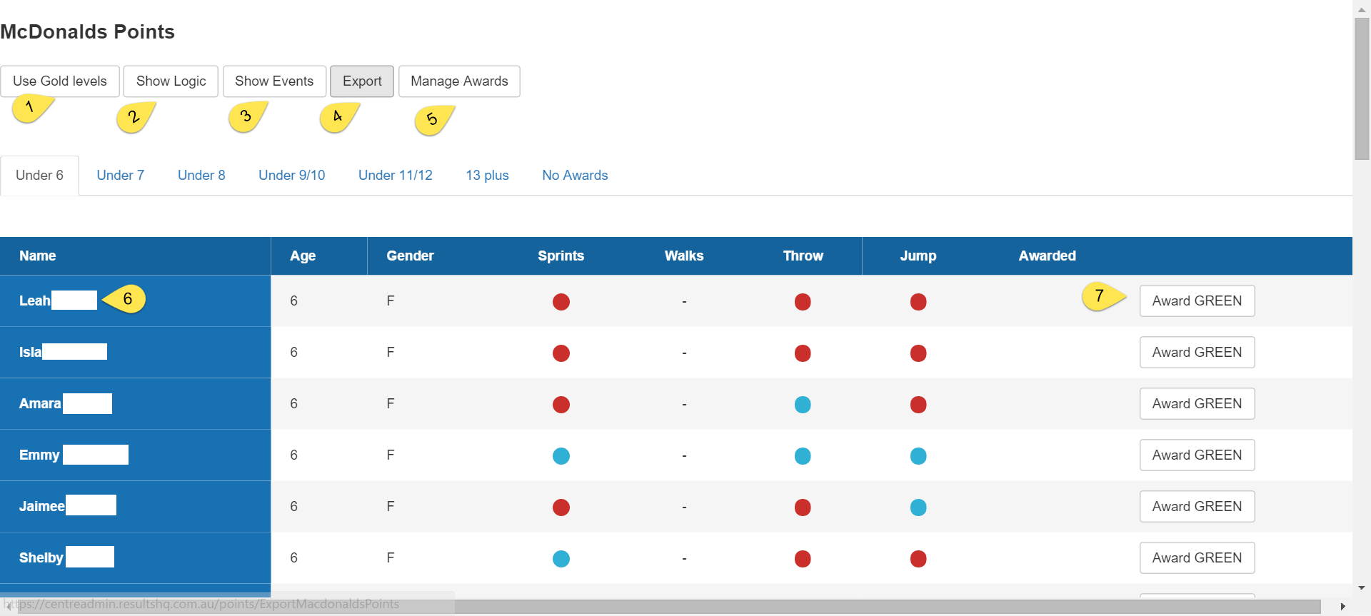Click the Name column header
Screen dimensions: 1371x616
coord(38,256)
